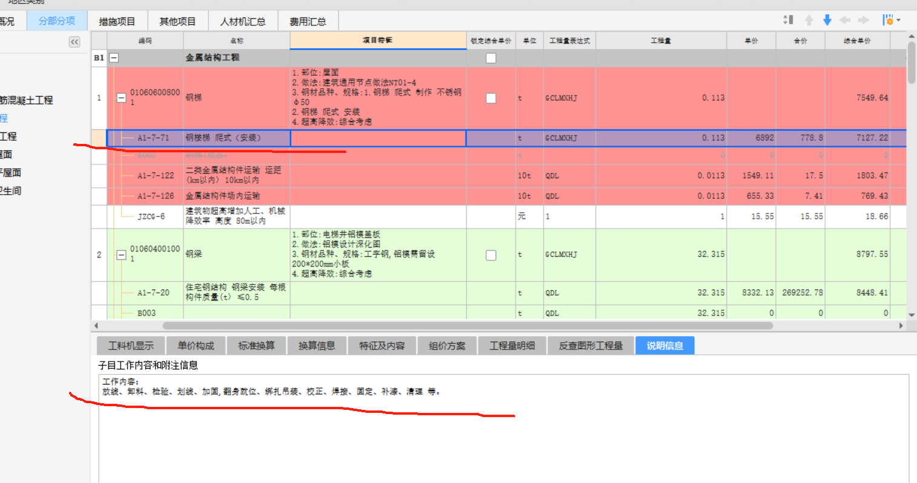Image resolution: width=917 pixels, height=483 pixels.
Task: Click the move up arrow icon
Action: click(x=809, y=20)
